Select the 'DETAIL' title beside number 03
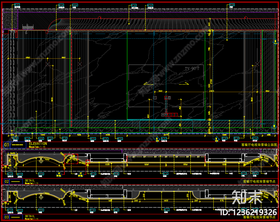 (x=30, y=216)
